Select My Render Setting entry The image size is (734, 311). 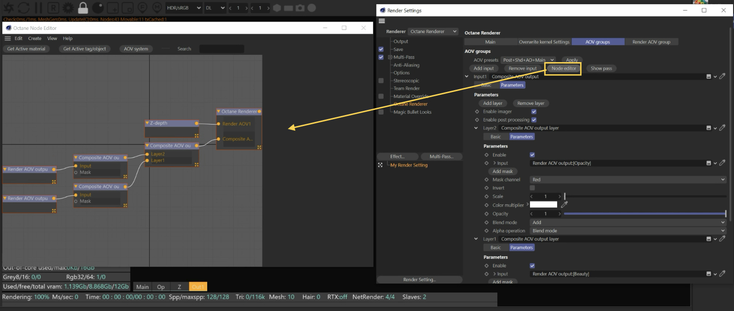pyautogui.click(x=409, y=165)
